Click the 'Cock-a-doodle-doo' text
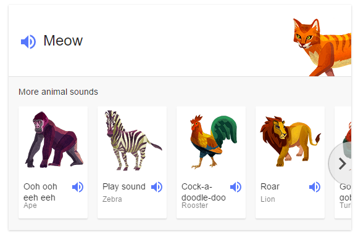The width and height of the screenshot is (358, 235). [204, 192]
